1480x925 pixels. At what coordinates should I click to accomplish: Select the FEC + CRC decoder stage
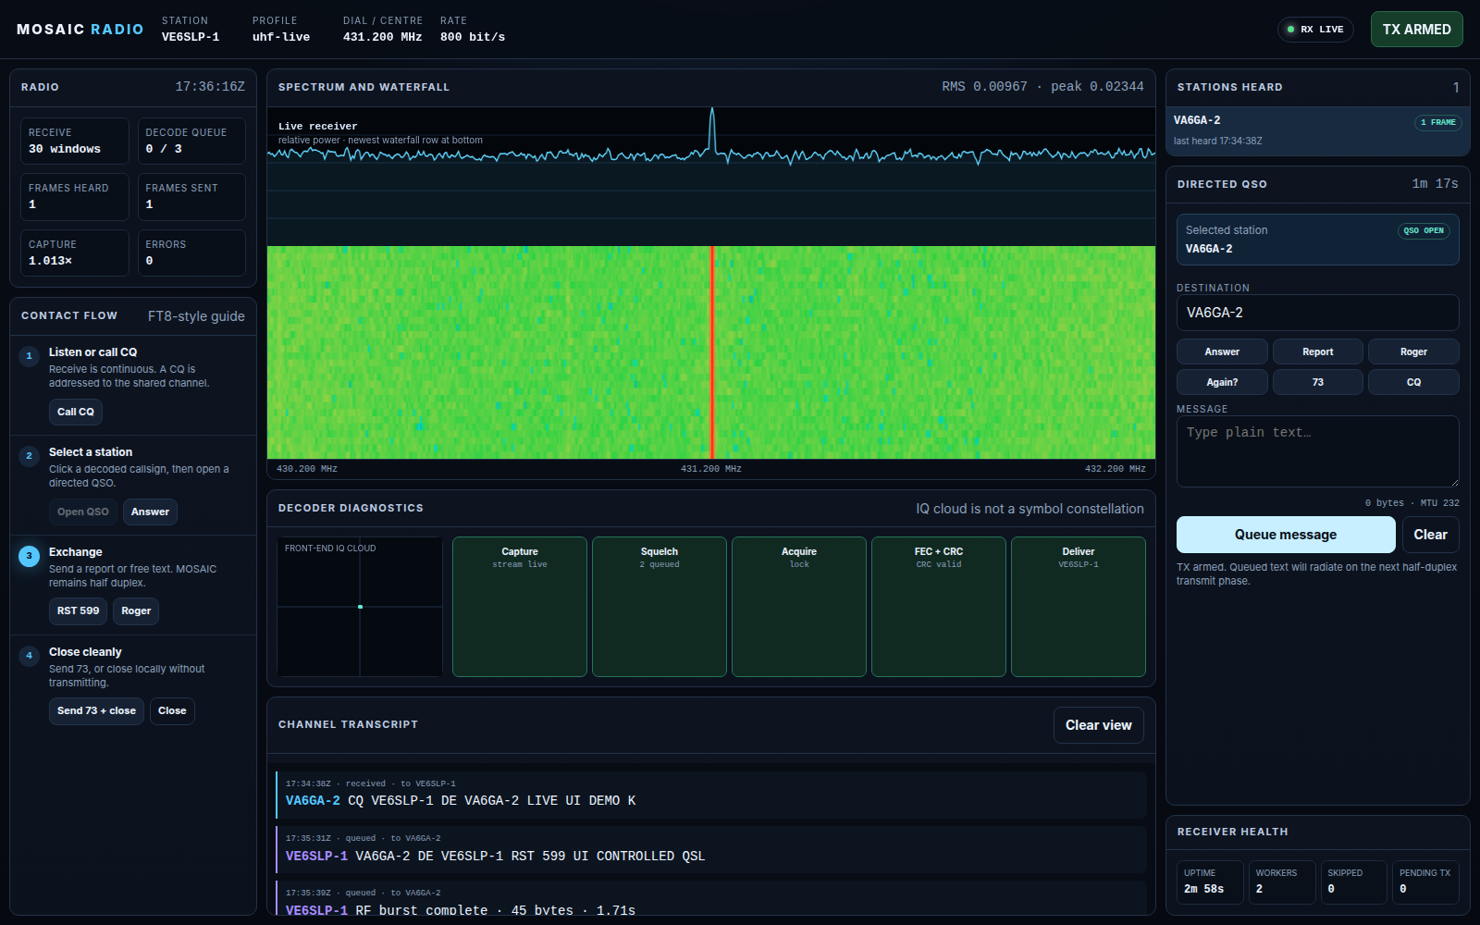point(939,607)
